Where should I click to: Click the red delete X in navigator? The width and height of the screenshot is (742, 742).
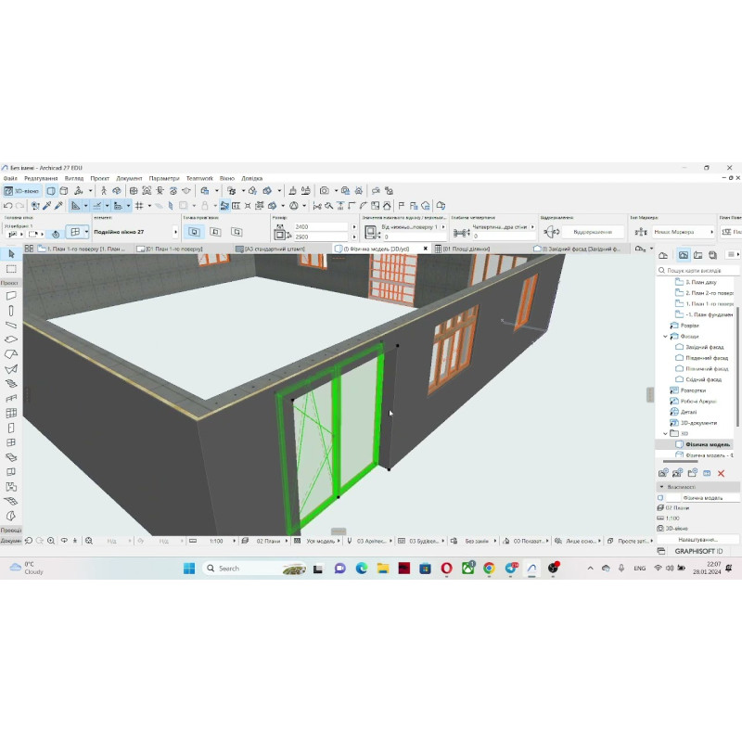(721, 473)
